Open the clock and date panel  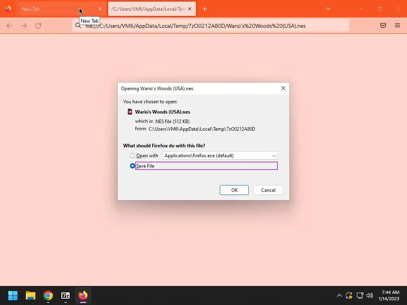(x=389, y=295)
